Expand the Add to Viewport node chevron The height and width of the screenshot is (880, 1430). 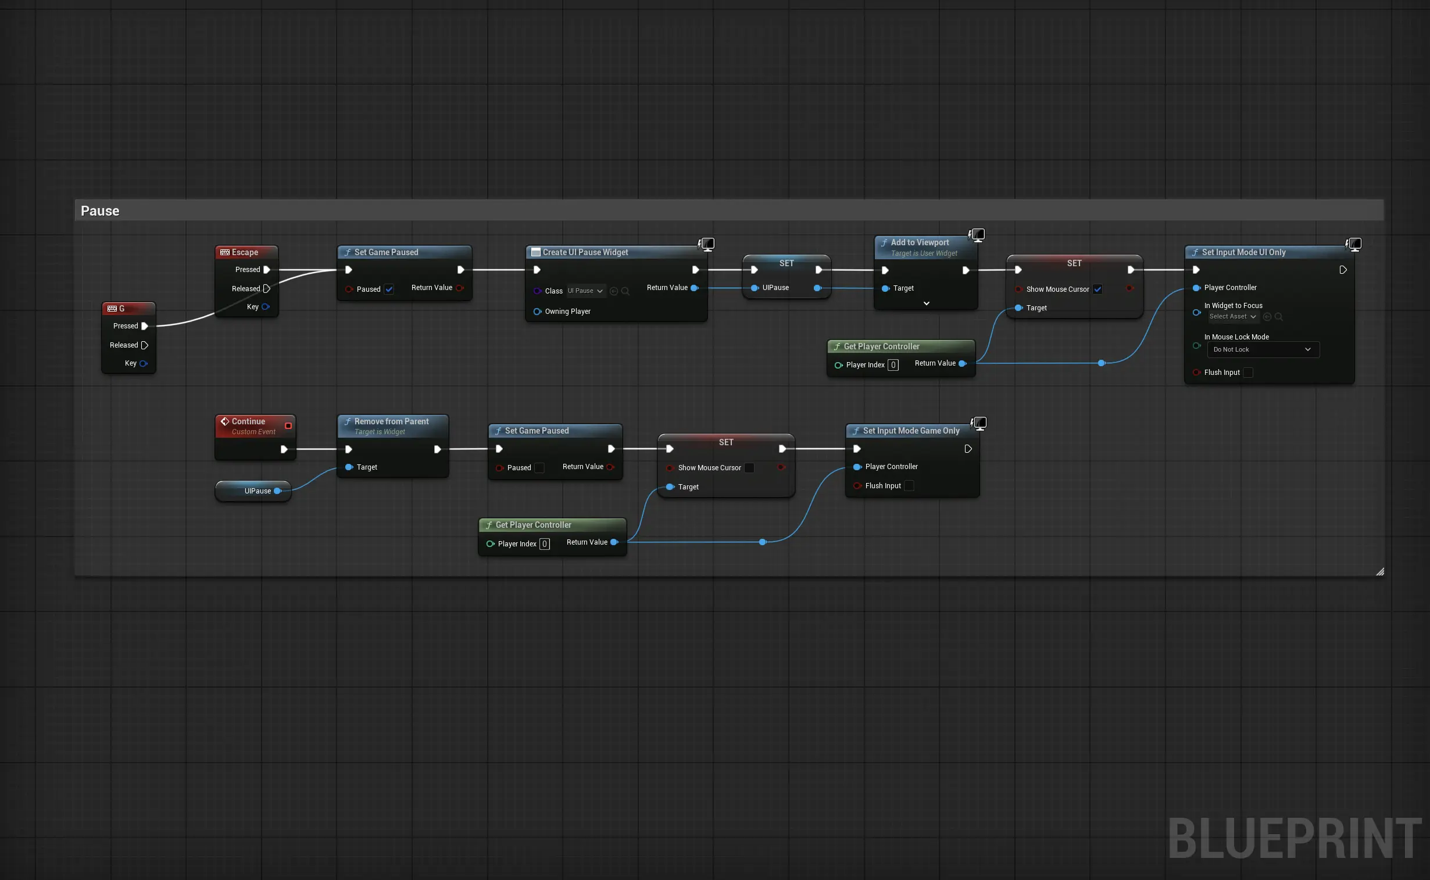[x=926, y=303]
